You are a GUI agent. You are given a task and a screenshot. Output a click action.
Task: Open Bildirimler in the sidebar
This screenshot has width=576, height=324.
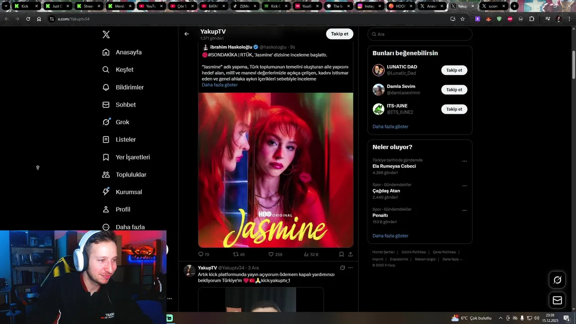click(123, 87)
